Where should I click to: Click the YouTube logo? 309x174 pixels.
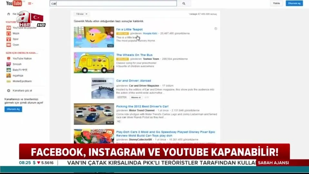[14, 3]
